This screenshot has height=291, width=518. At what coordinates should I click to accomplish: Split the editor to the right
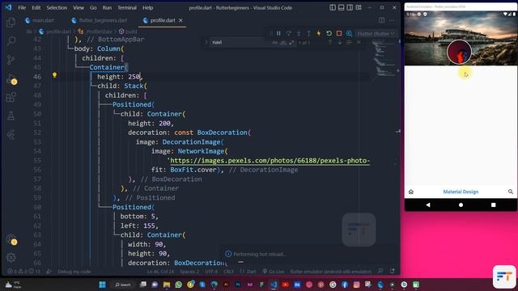pos(381,20)
